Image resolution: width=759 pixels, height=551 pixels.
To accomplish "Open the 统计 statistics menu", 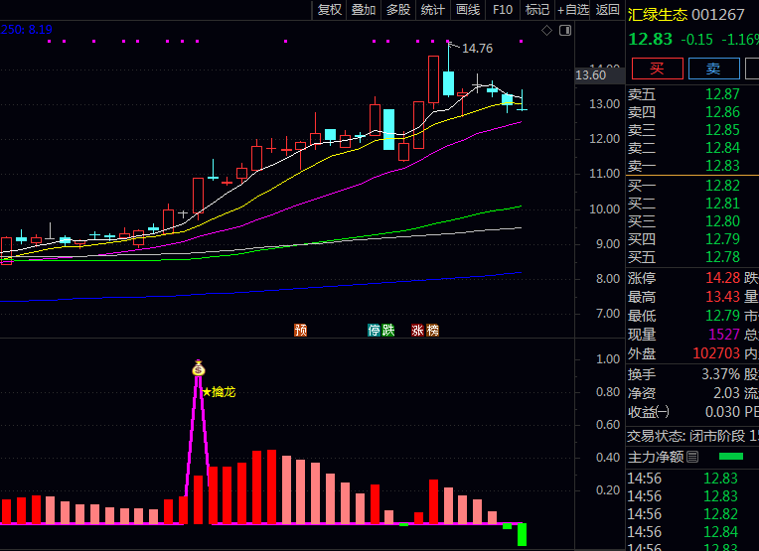I will point(432,10).
